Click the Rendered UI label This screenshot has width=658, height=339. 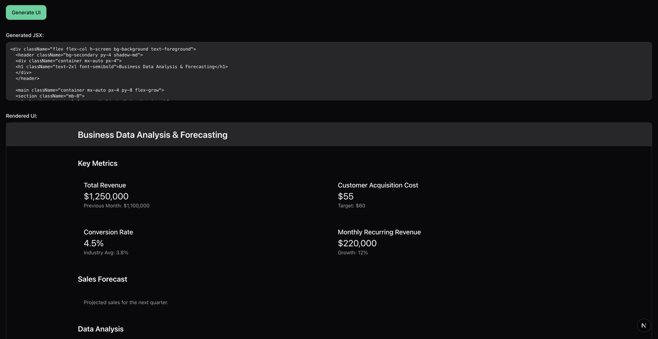pos(21,115)
